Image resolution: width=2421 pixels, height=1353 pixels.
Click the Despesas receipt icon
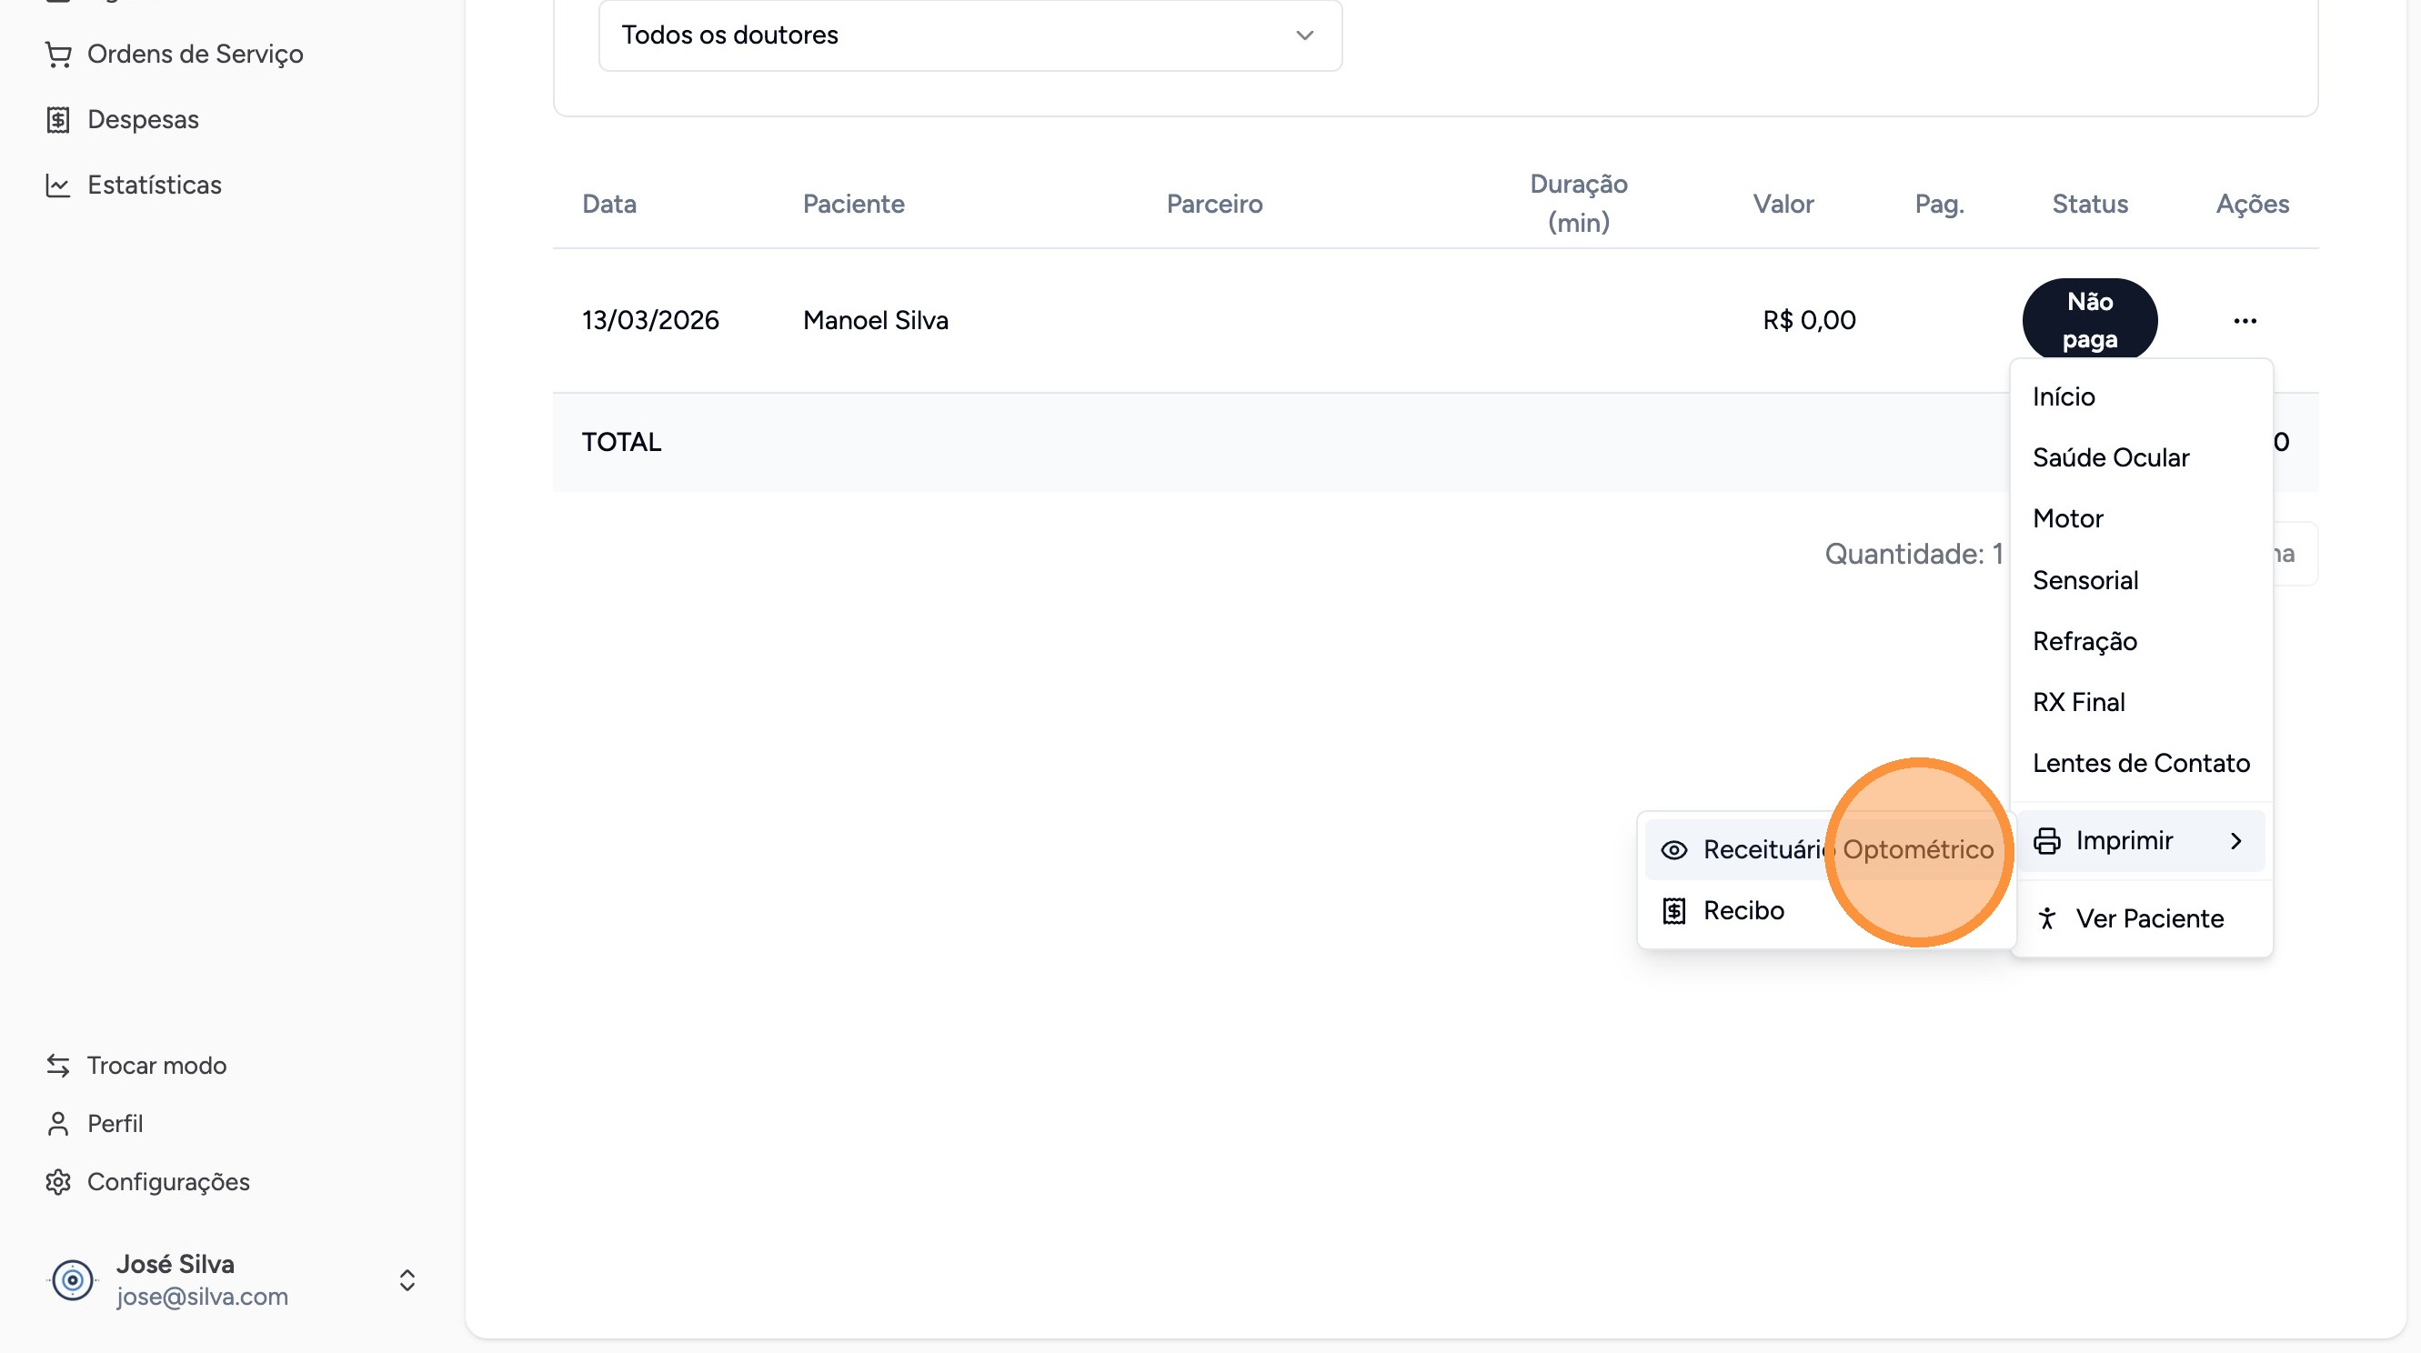[58, 120]
